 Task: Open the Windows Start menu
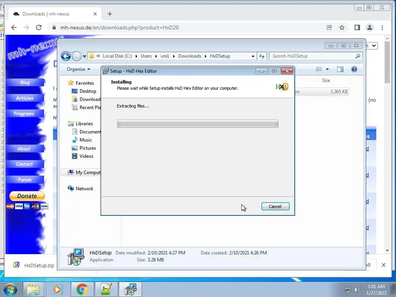coord(10,289)
